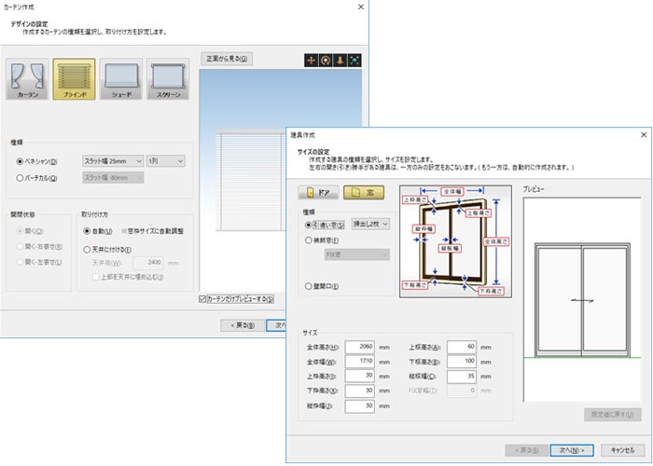This screenshot has width=653, height=466.
Task: Choose the シェード (shade) design icon
Action: (x=121, y=80)
